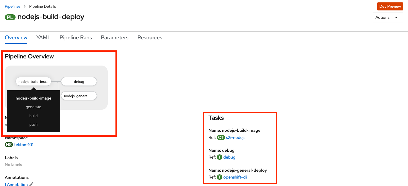Viewport: 408px width, 186px height.
Task: Click the debug task node in graph
Action: click(79, 81)
